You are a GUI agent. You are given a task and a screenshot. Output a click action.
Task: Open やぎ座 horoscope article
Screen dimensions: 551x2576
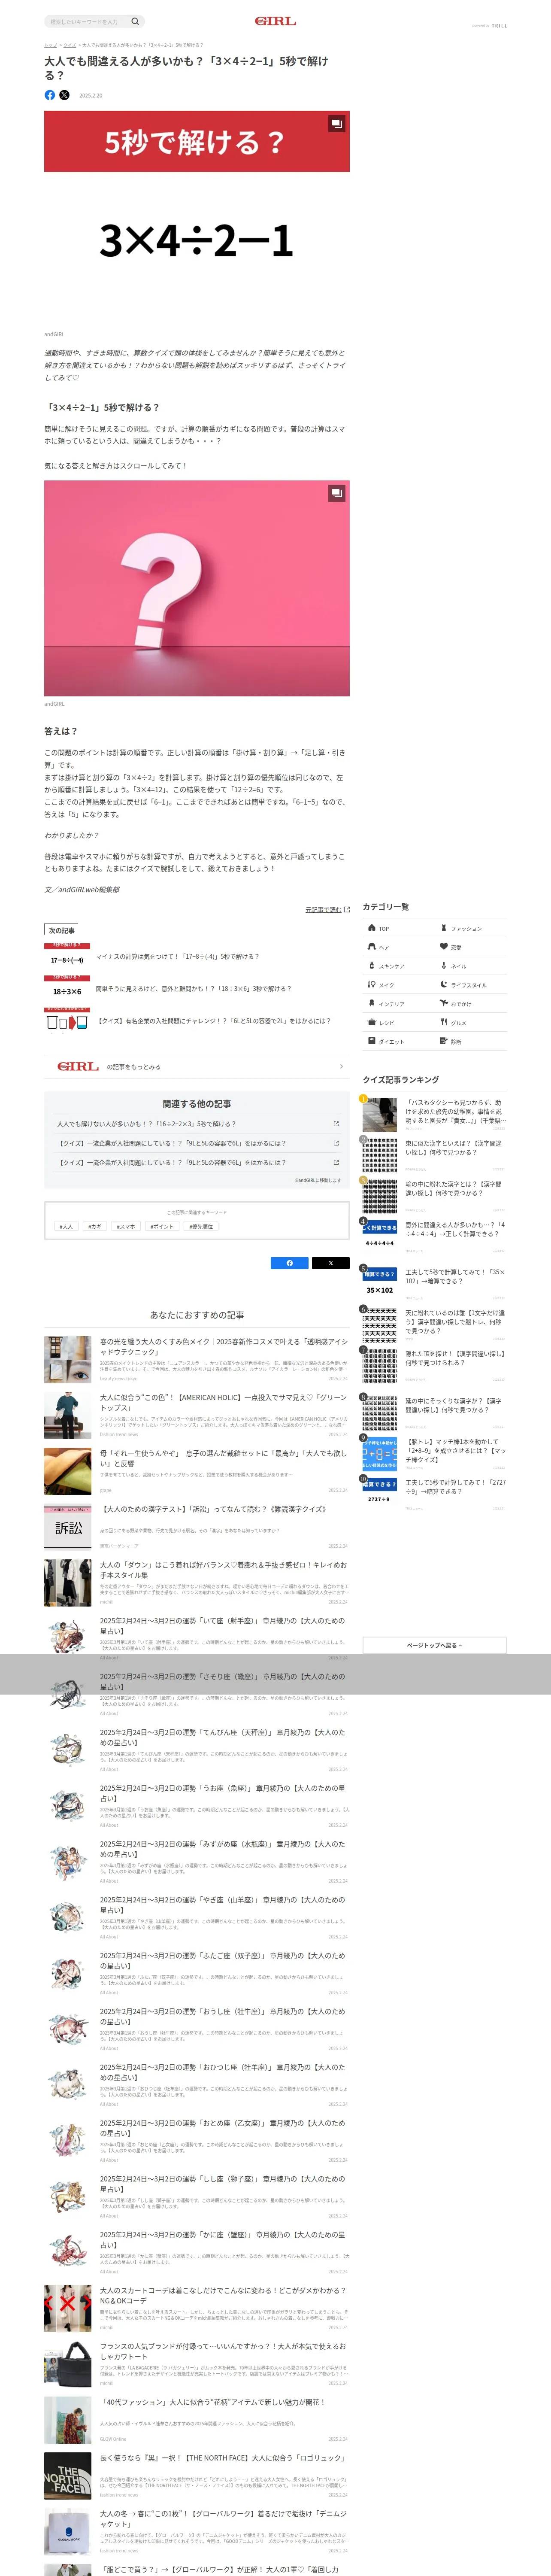196,1918
